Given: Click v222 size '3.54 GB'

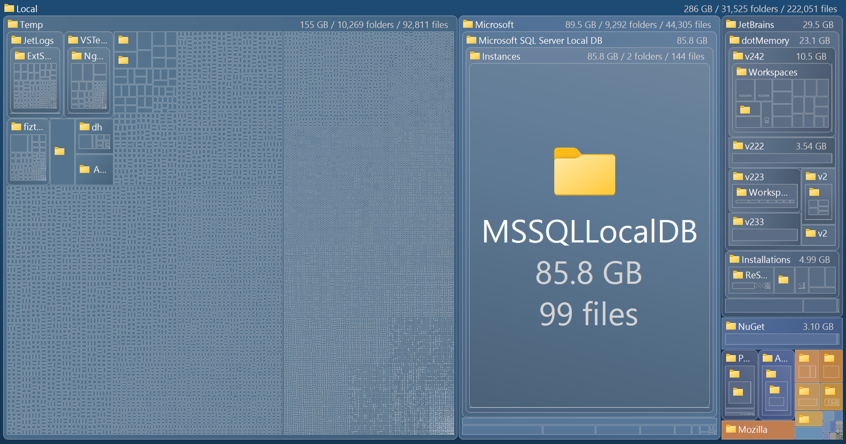Looking at the screenshot, I should click(x=811, y=146).
